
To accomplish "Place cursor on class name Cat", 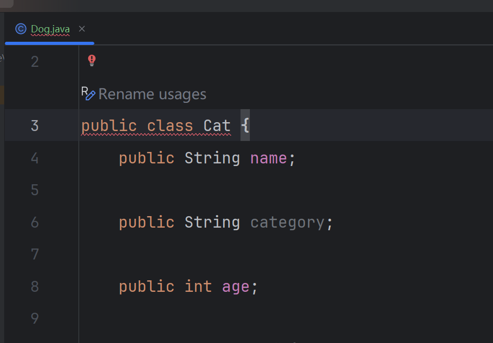I will tap(217, 126).
